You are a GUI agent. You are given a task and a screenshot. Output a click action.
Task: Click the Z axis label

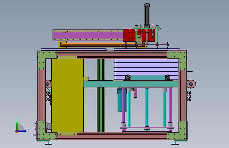pos(28,130)
